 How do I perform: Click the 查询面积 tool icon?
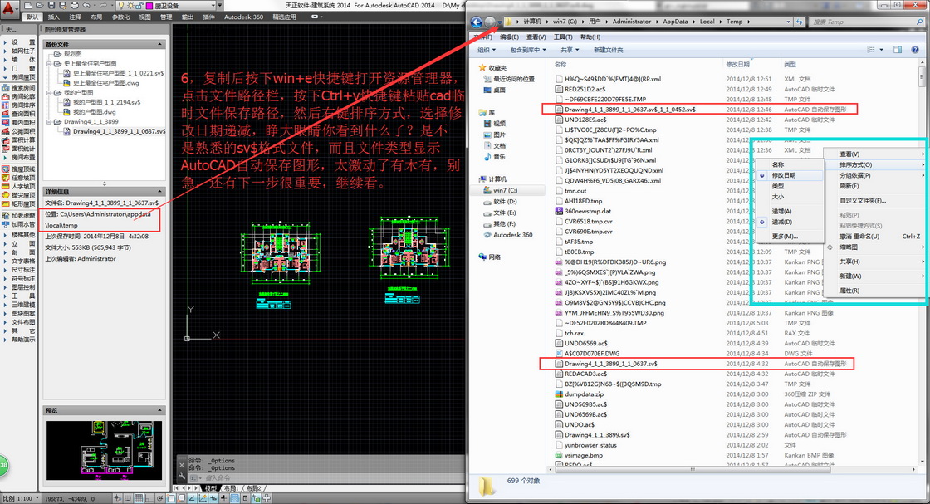[x=6, y=114]
